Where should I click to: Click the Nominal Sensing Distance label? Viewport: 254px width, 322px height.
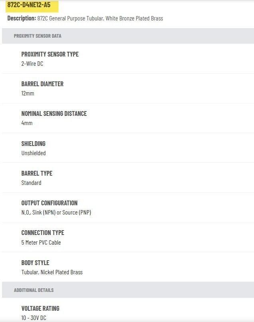point(54,113)
